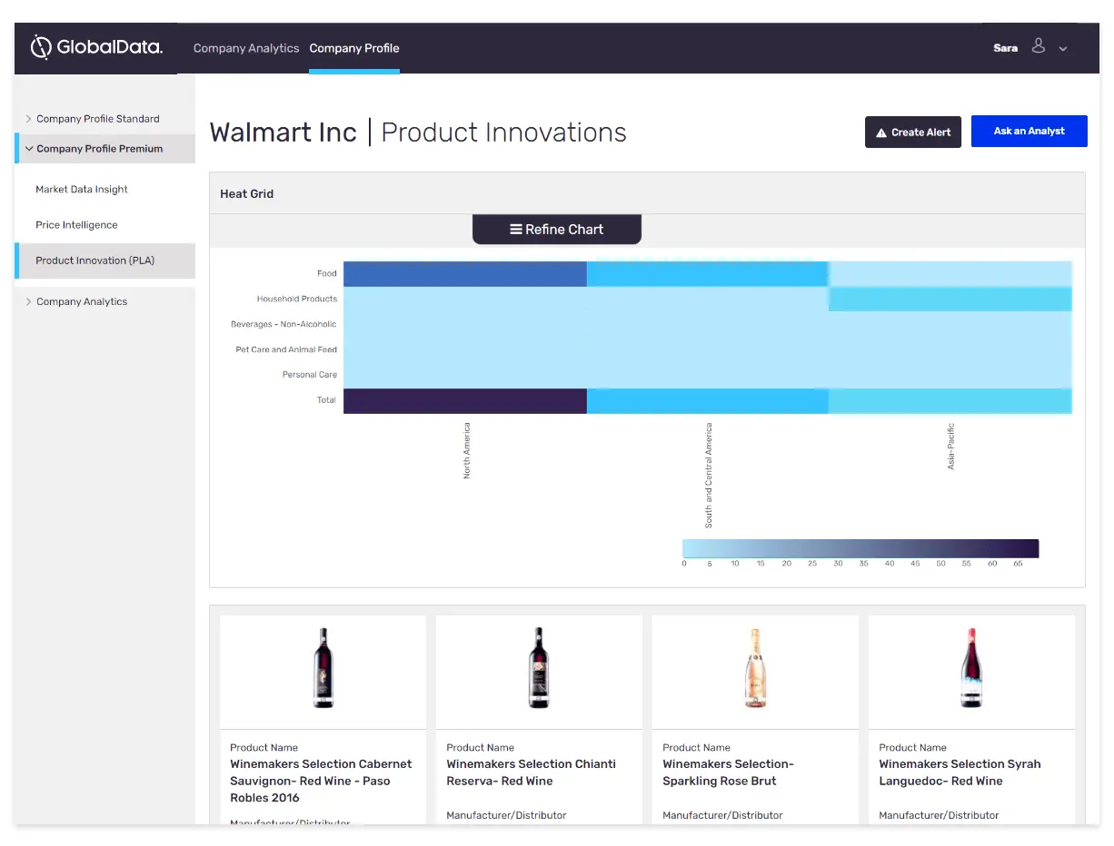
Task: Expand the Company Analytics sidebar section
Action: 29,301
